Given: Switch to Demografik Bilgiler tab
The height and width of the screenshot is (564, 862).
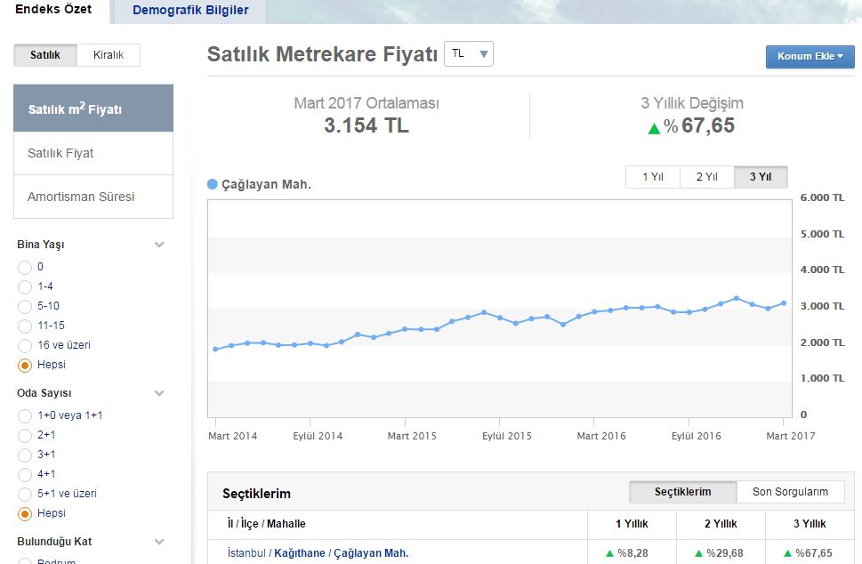Looking at the screenshot, I should click(190, 11).
